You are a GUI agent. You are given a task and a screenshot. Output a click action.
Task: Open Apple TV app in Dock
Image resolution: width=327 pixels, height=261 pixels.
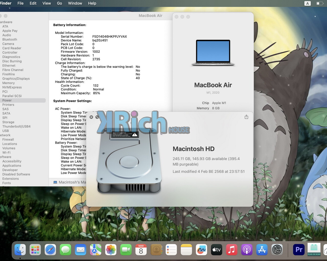216,250
